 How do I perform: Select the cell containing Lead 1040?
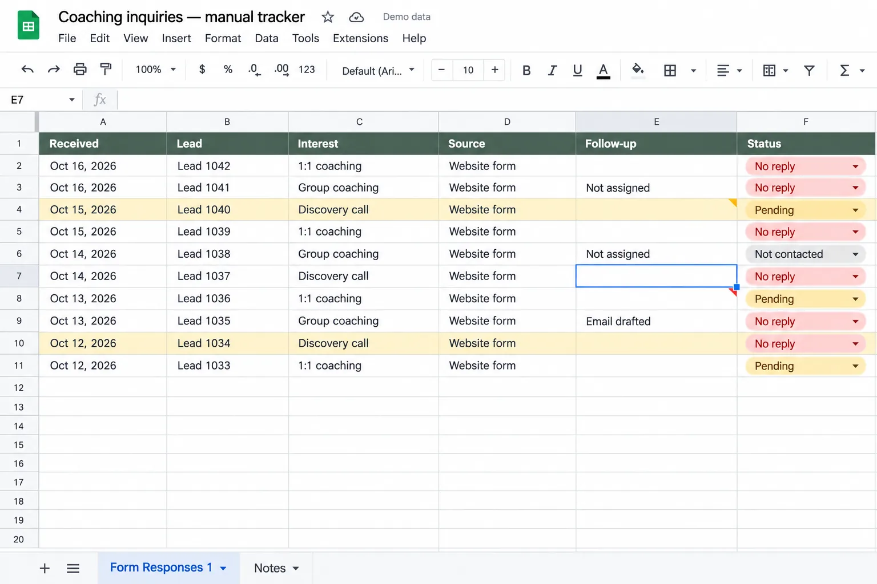coord(227,210)
